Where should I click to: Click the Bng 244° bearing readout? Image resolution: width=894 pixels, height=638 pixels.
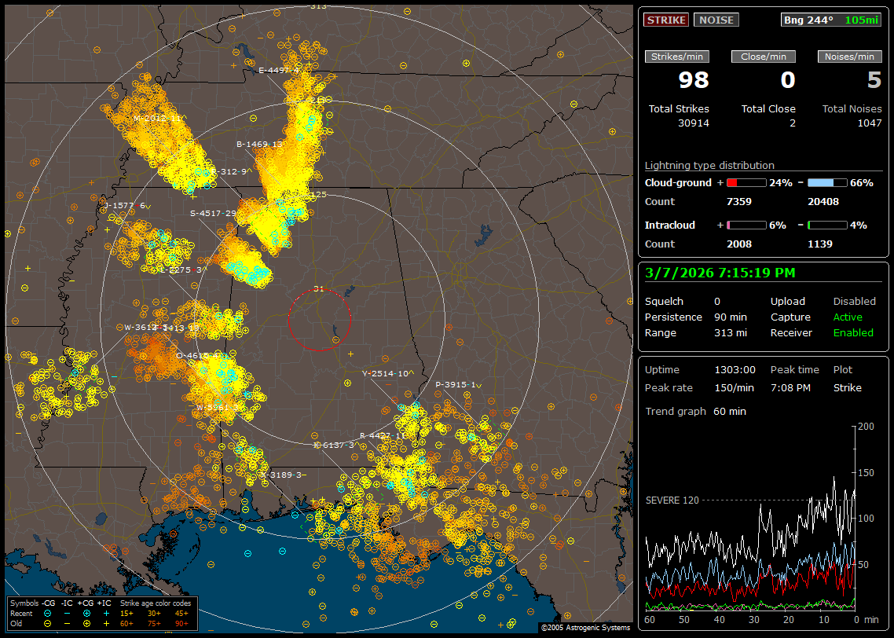(808, 20)
